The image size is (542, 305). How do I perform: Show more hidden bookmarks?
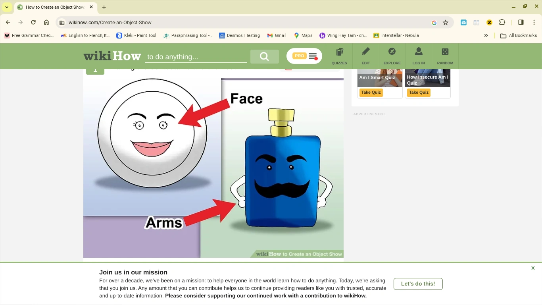point(486,35)
